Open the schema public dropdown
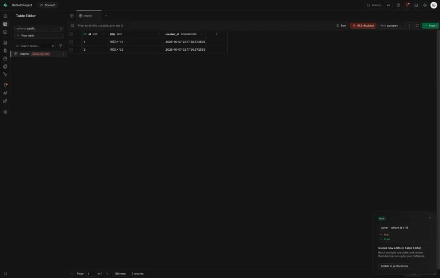Image resolution: width=440 pixels, height=278 pixels. (39, 28)
